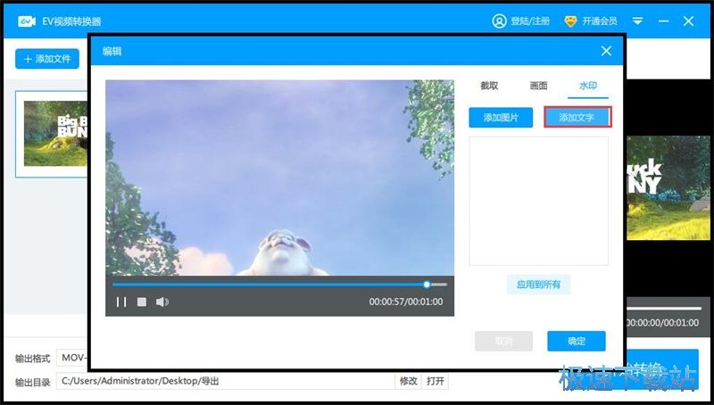This screenshot has width=714, height=405.
Task: Click the 添加文件 button in main window
Action: (x=47, y=59)
